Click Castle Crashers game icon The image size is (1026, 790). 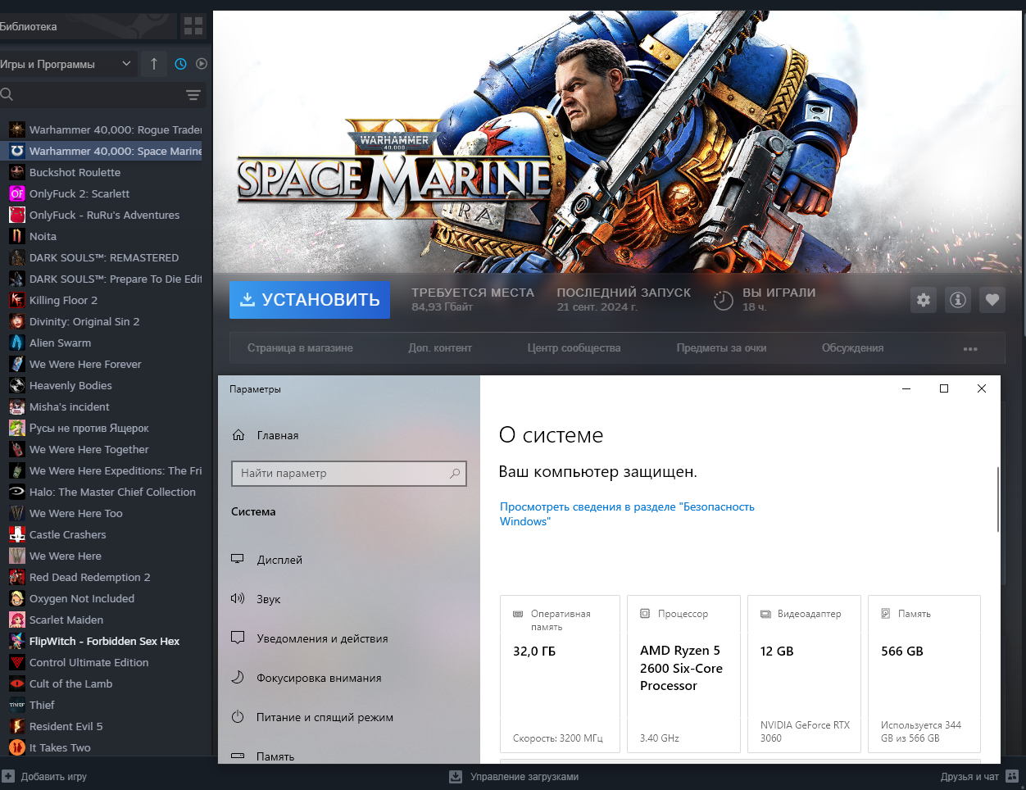pyautogui.click(x=17, y=534)
